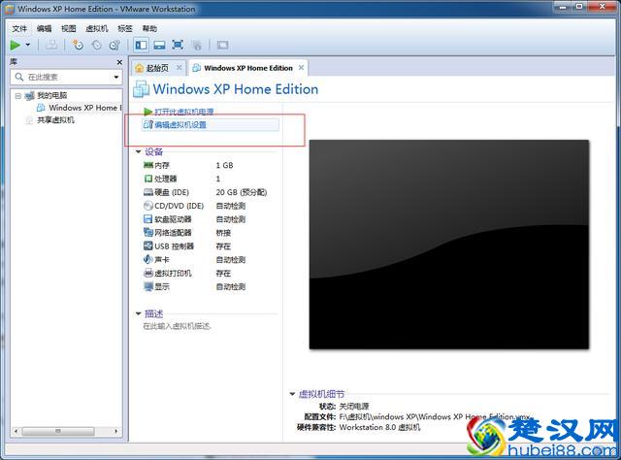Click the grayed send Ctrl+Alt+Del icon
Screen dimensions: 621x460
[51, 46]
